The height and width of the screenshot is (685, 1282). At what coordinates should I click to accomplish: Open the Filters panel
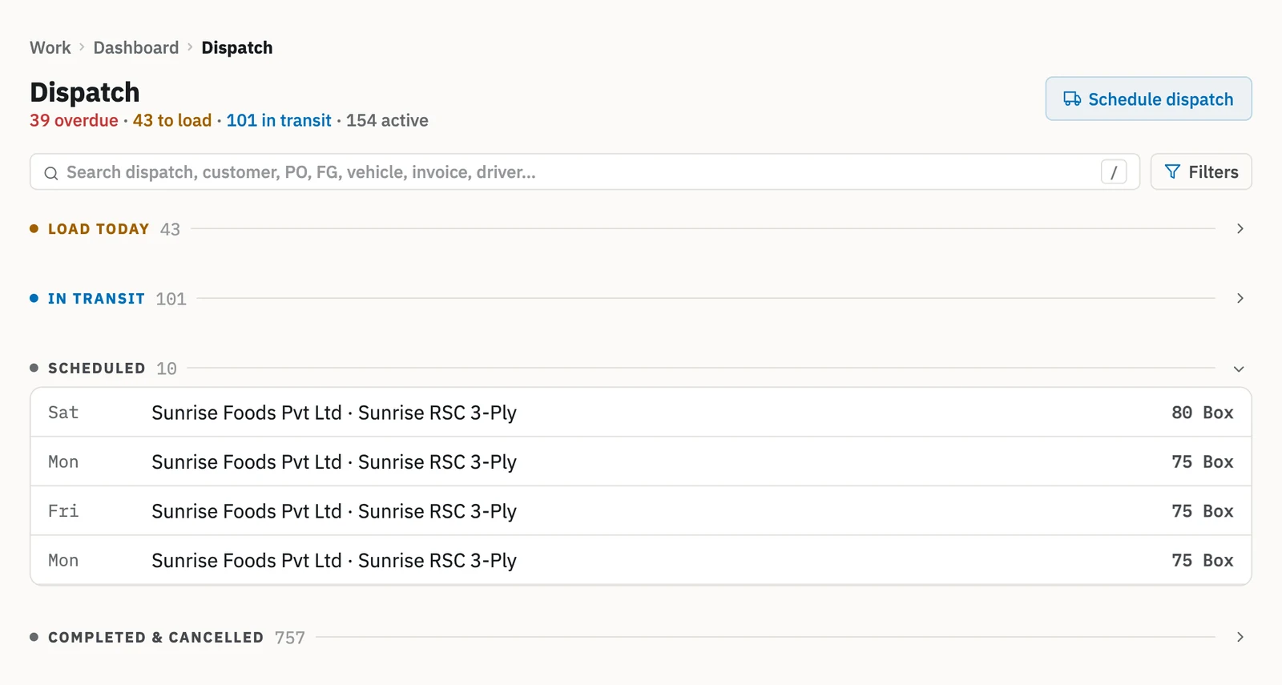1200,171
